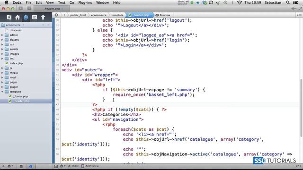Viewport: 303px width, 170px height.
Task: Select the media folder row
Action: coord(26,73)
